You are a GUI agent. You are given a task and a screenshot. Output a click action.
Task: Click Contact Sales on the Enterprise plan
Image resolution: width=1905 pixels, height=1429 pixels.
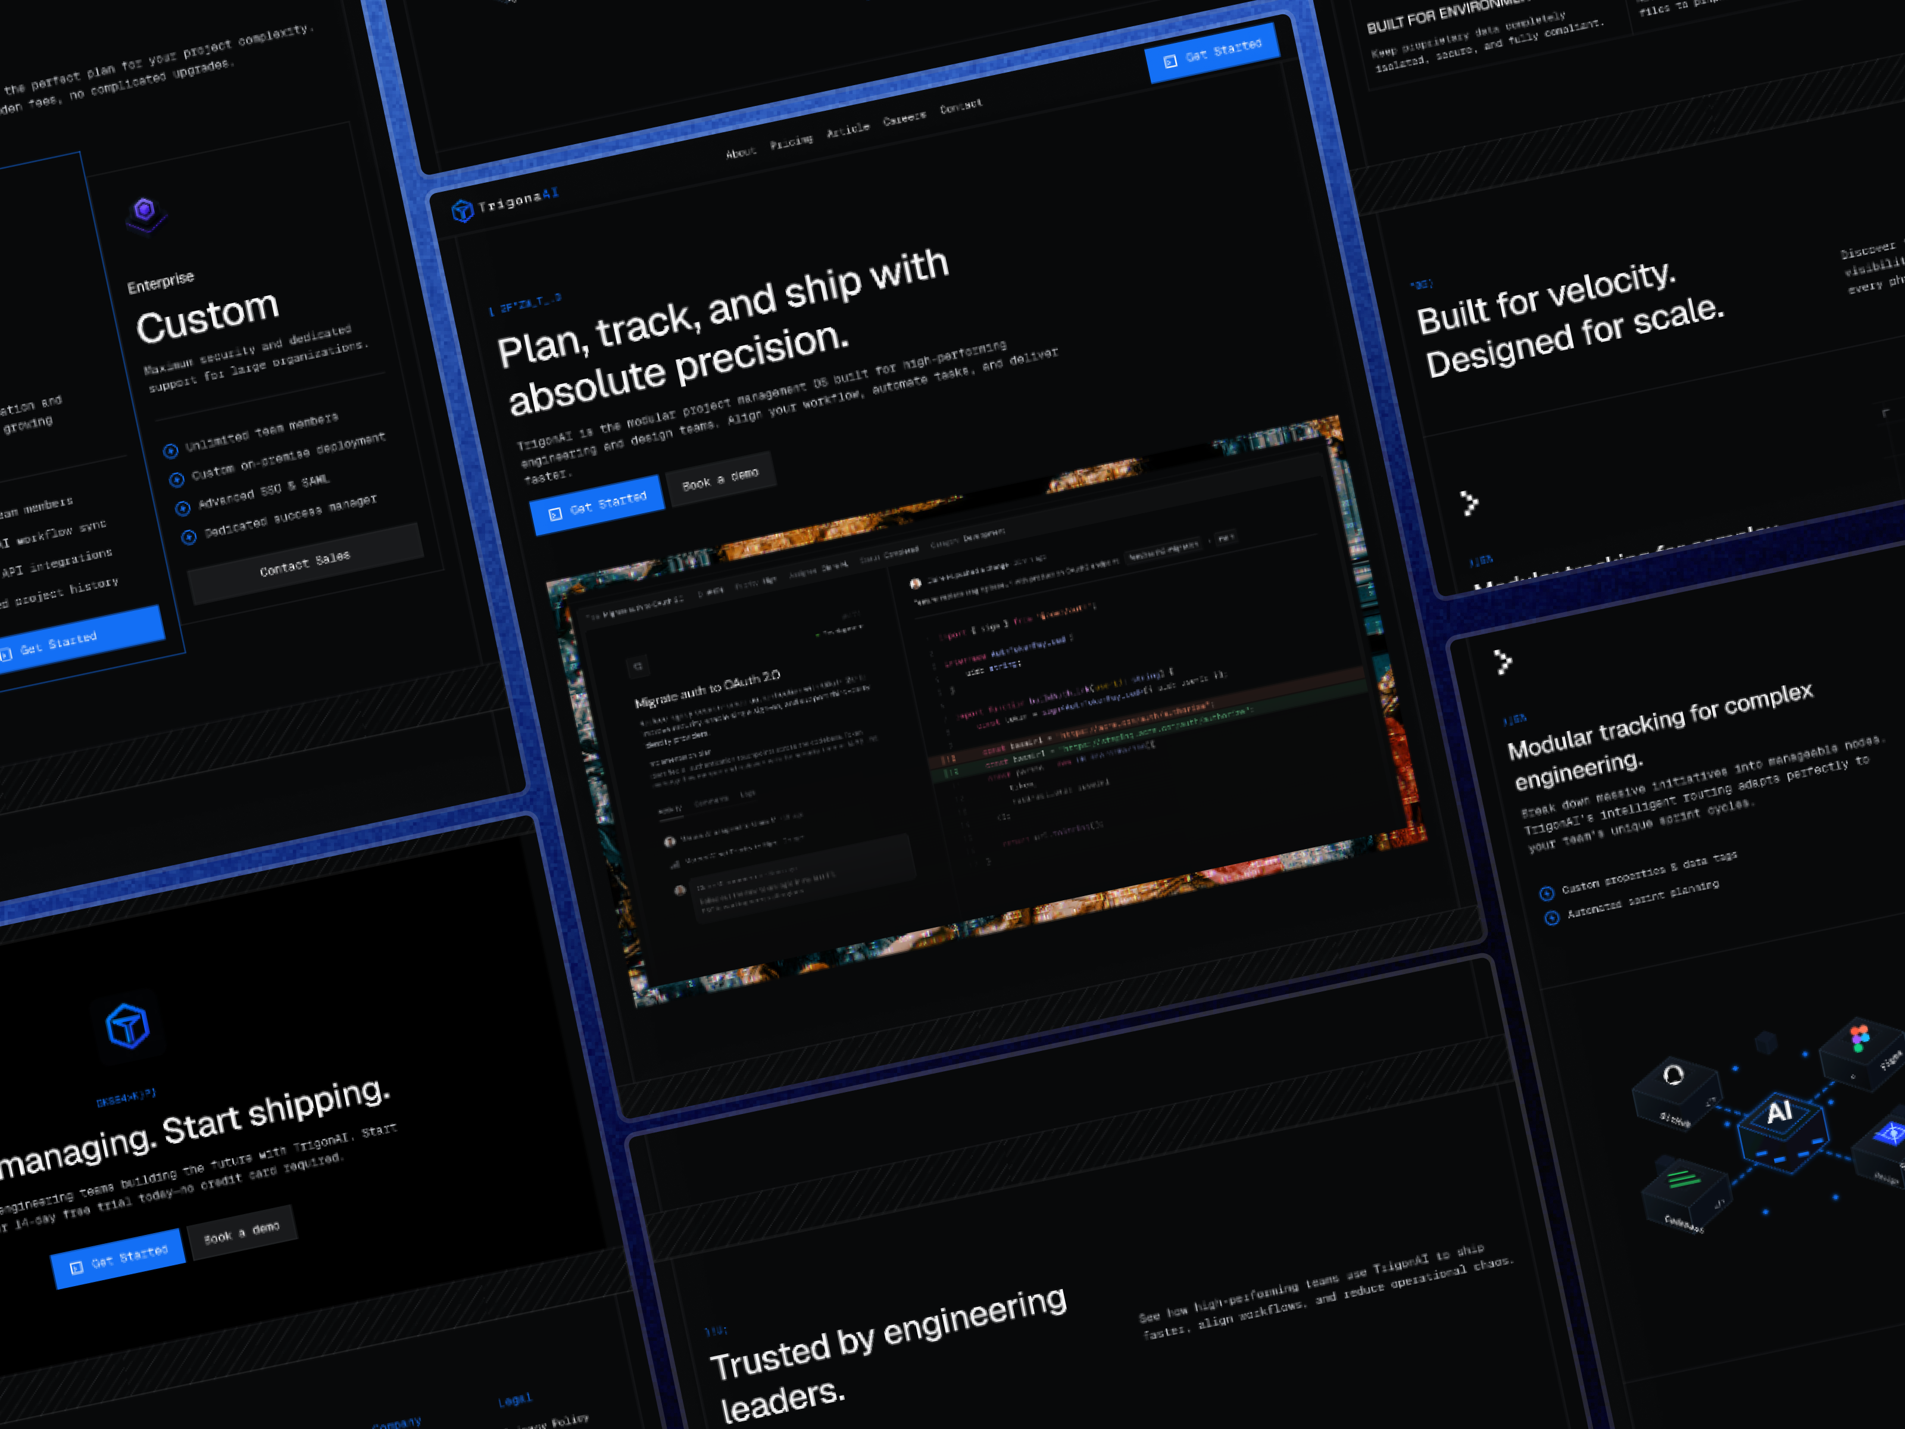point(306,563)
